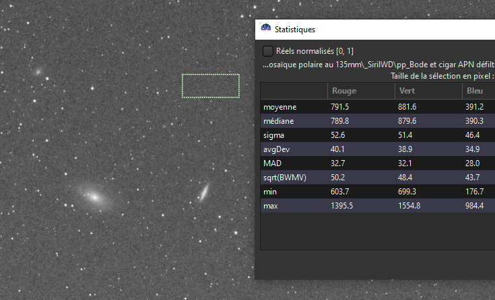Click the Bleu moyenne value 391.2
This screenshot has height=300, width=495.
pyautogui.click(x=474, y=107)
